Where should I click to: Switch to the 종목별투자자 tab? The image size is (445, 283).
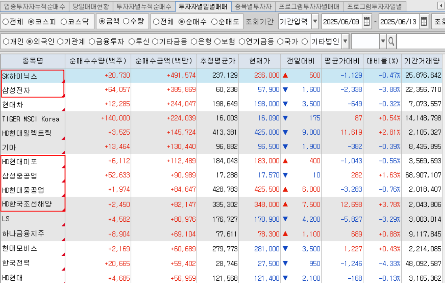coord(253,6)
